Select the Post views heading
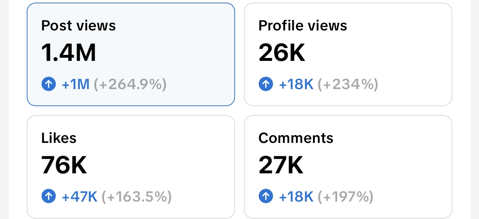The image size is (479, 219). (x=78, y=26)
